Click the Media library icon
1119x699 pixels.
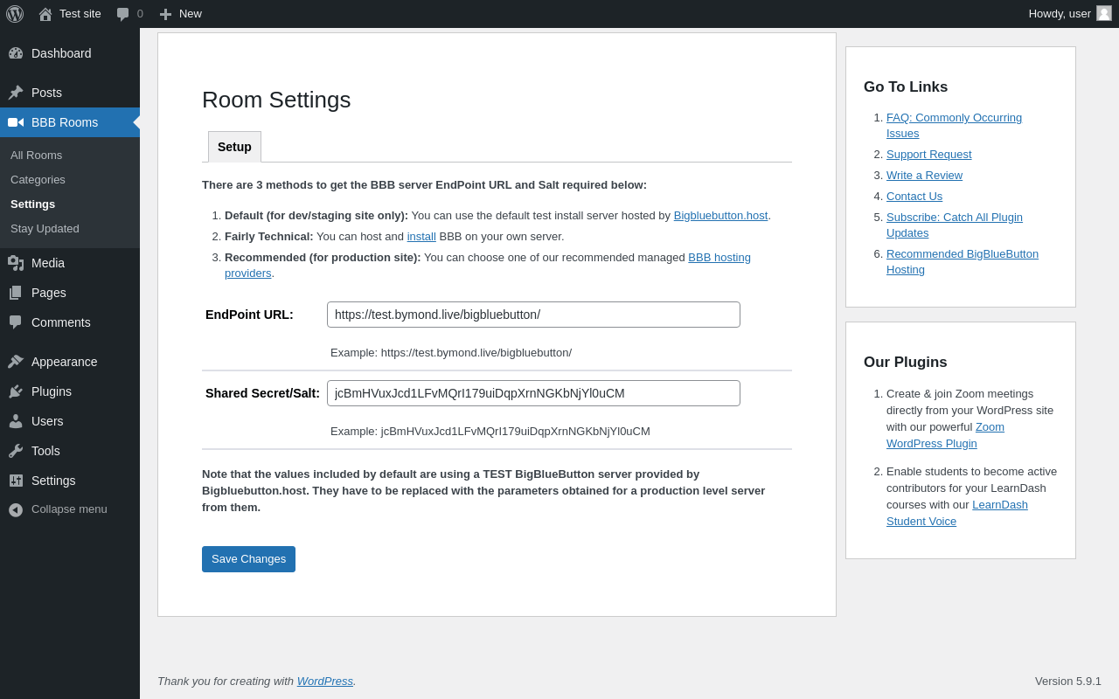pyautogui.click(x=16, y=263)
